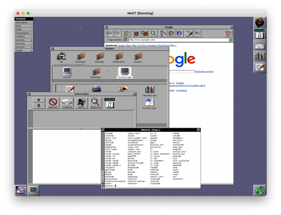Click the home house icon in the Google window

[x=127, y=33]
